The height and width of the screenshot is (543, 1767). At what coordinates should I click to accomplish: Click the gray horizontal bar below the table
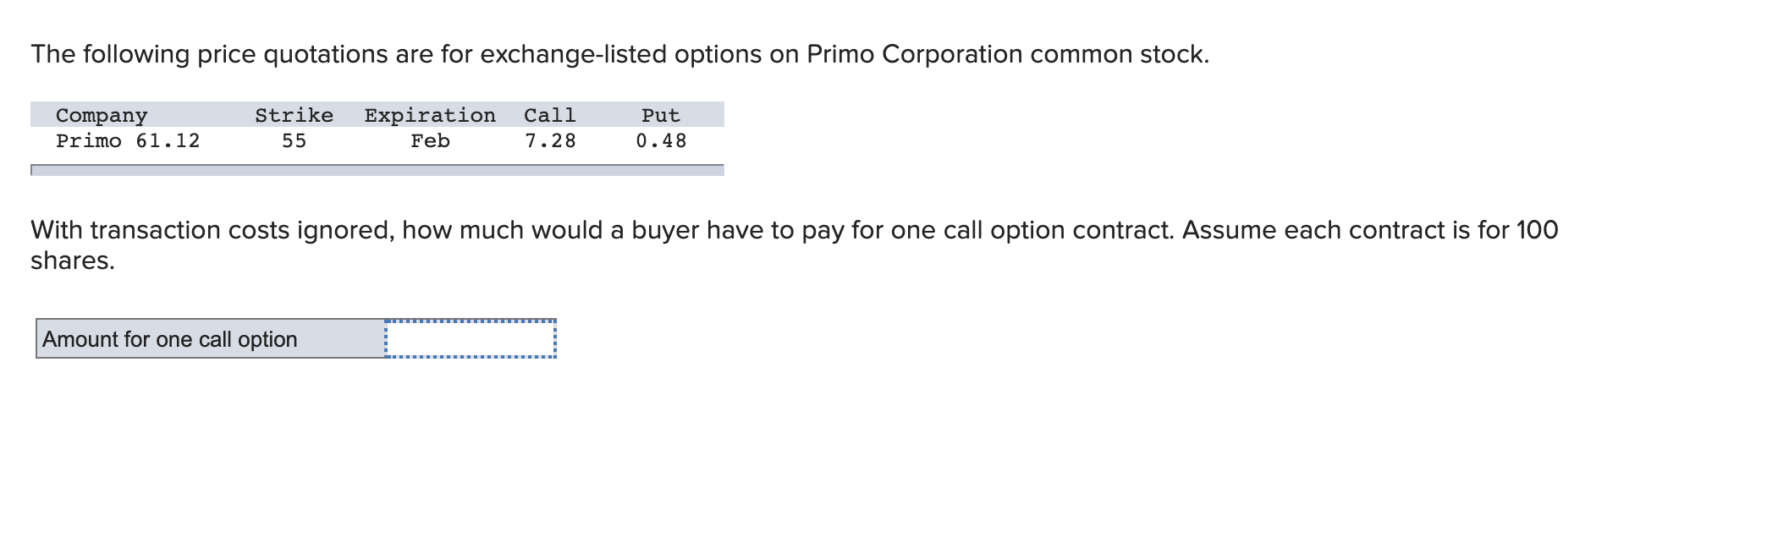point(377,170)
